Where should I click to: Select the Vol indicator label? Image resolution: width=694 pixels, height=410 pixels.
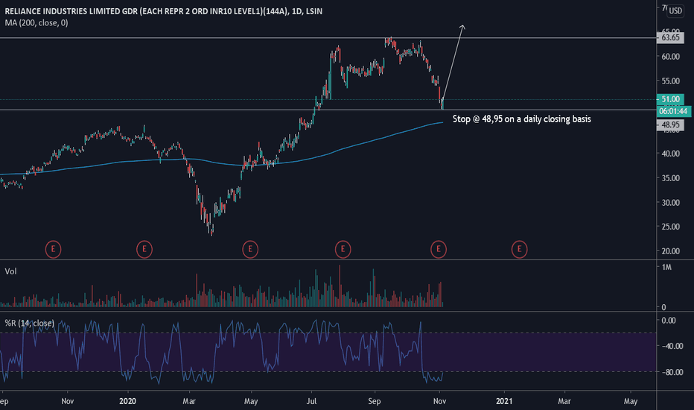pyautogui.click(x=10, y=271)
